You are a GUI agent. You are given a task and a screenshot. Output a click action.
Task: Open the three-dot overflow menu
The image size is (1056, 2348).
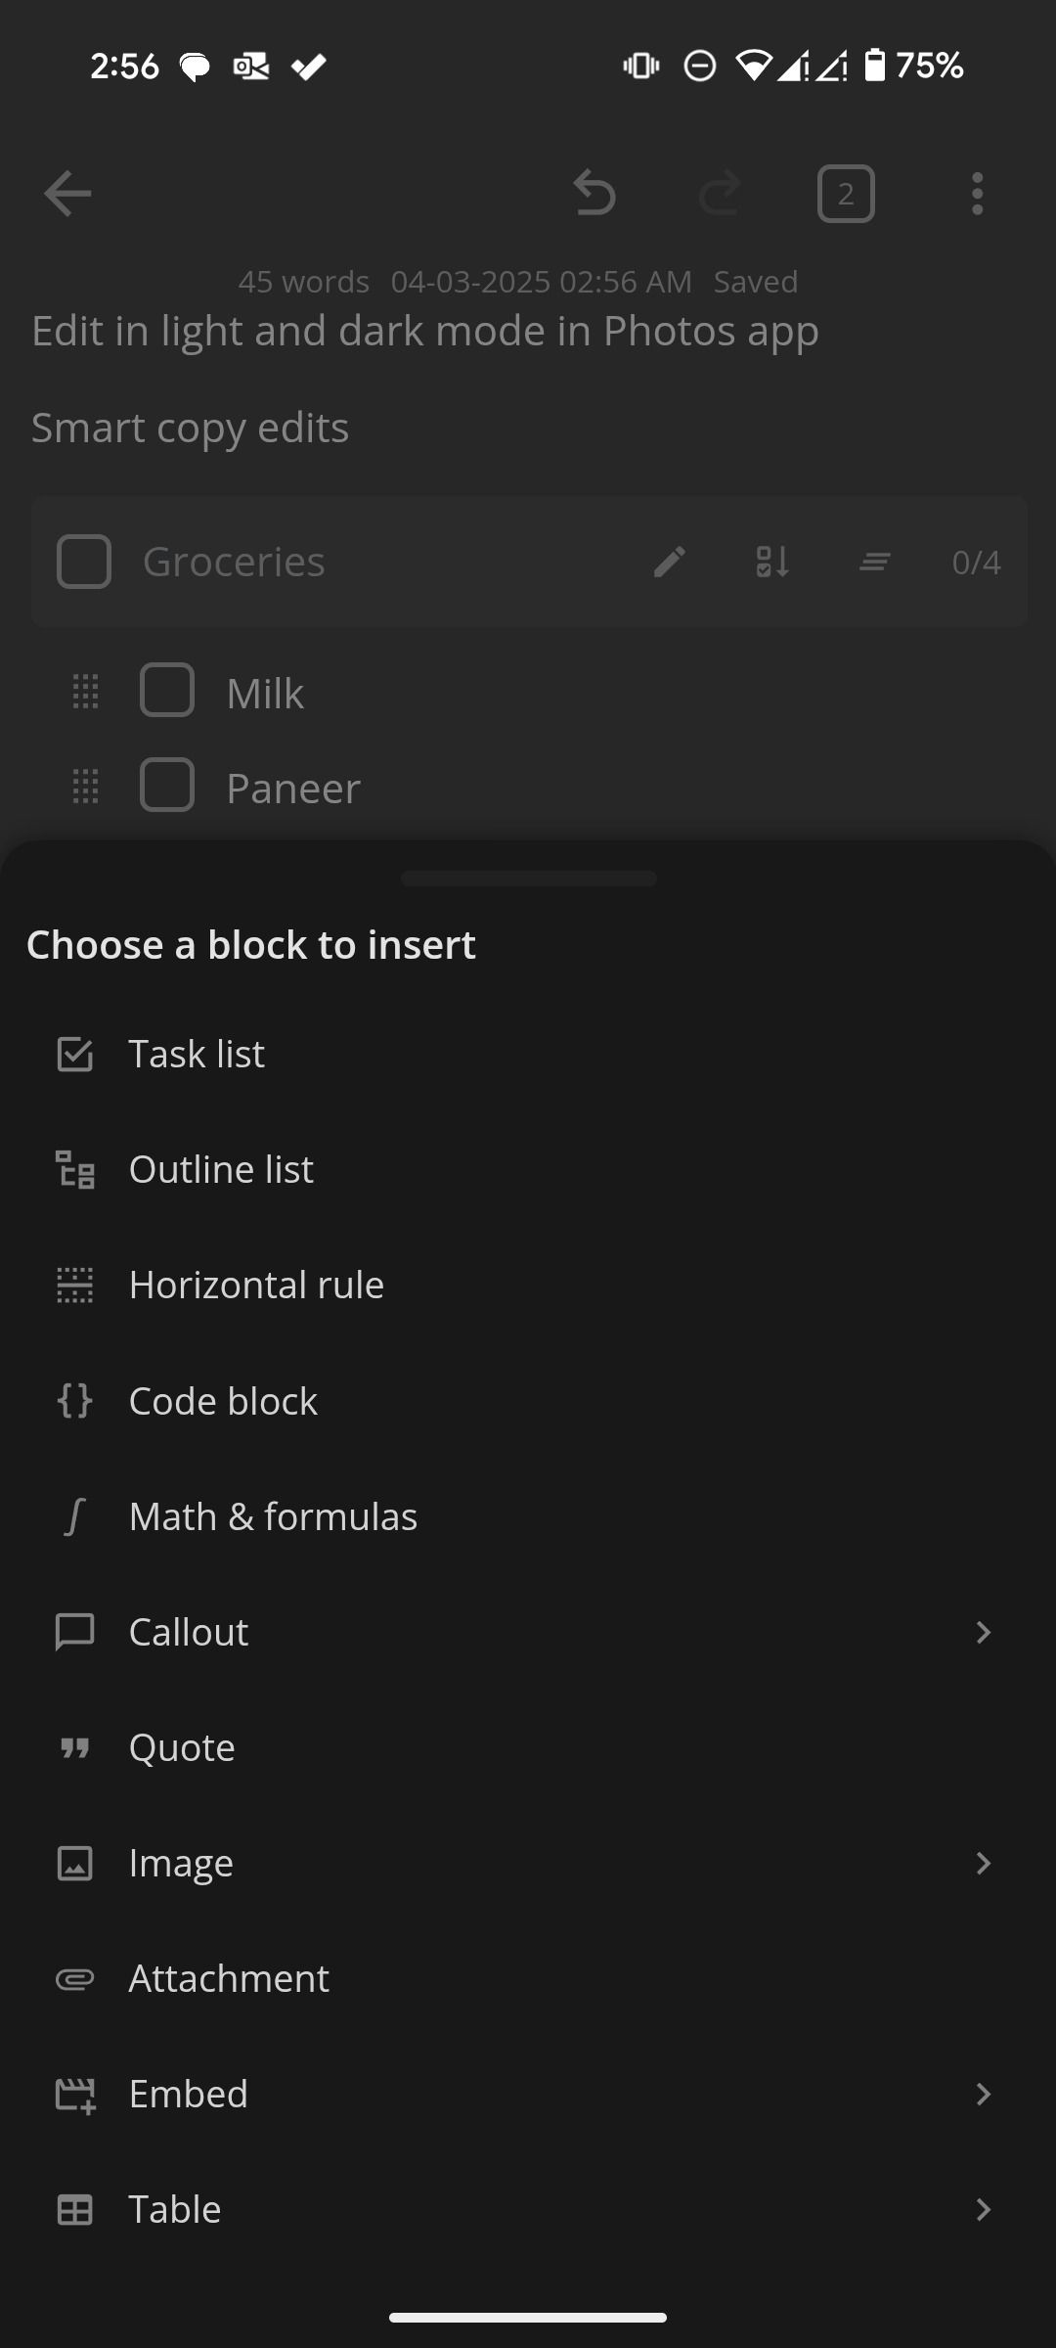(976, 193)
